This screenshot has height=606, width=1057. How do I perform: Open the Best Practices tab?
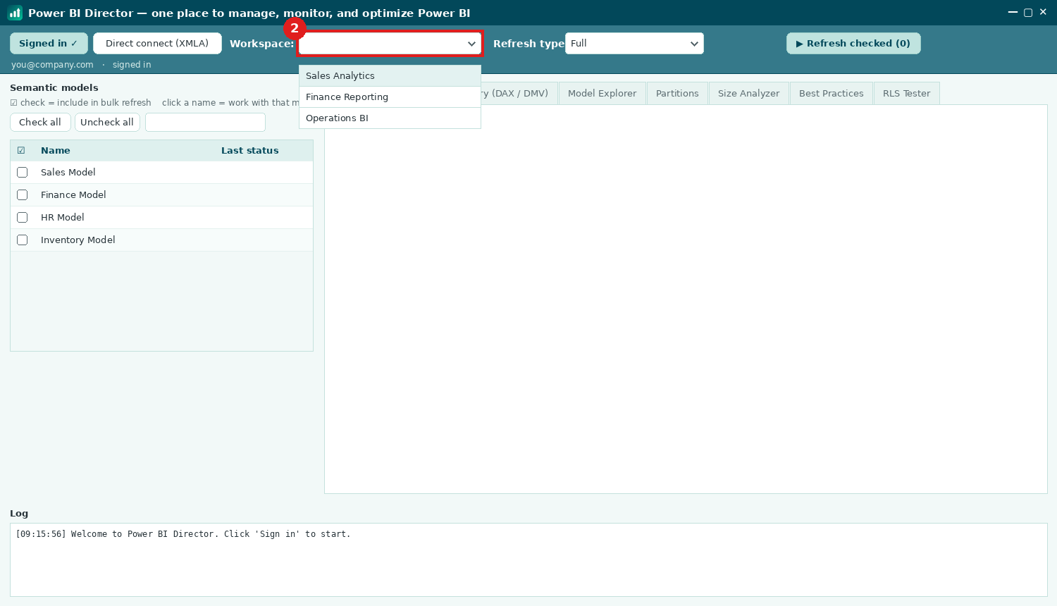pyautogui.click(x=831, y=93)
